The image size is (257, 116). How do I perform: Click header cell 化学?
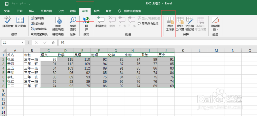click(116, 55)
